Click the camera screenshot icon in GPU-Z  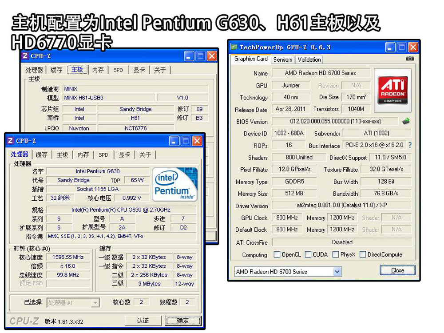pos(409,59)
